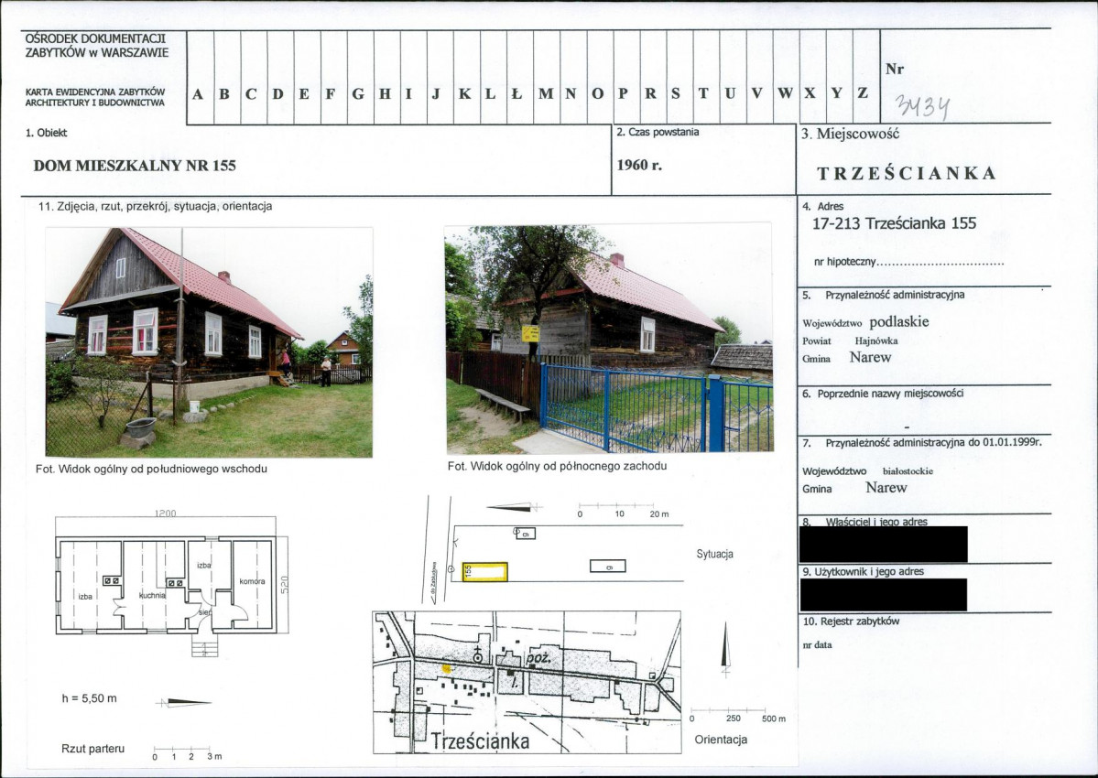Select the yellow building 155 on site plan
Screen dimensions: 1098x778
coord(484,571)
